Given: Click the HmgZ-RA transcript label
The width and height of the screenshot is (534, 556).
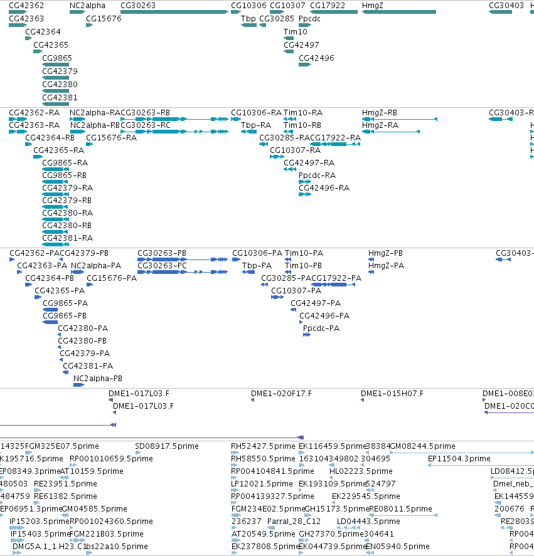Looking at the screenshot, I should point(380,125).
